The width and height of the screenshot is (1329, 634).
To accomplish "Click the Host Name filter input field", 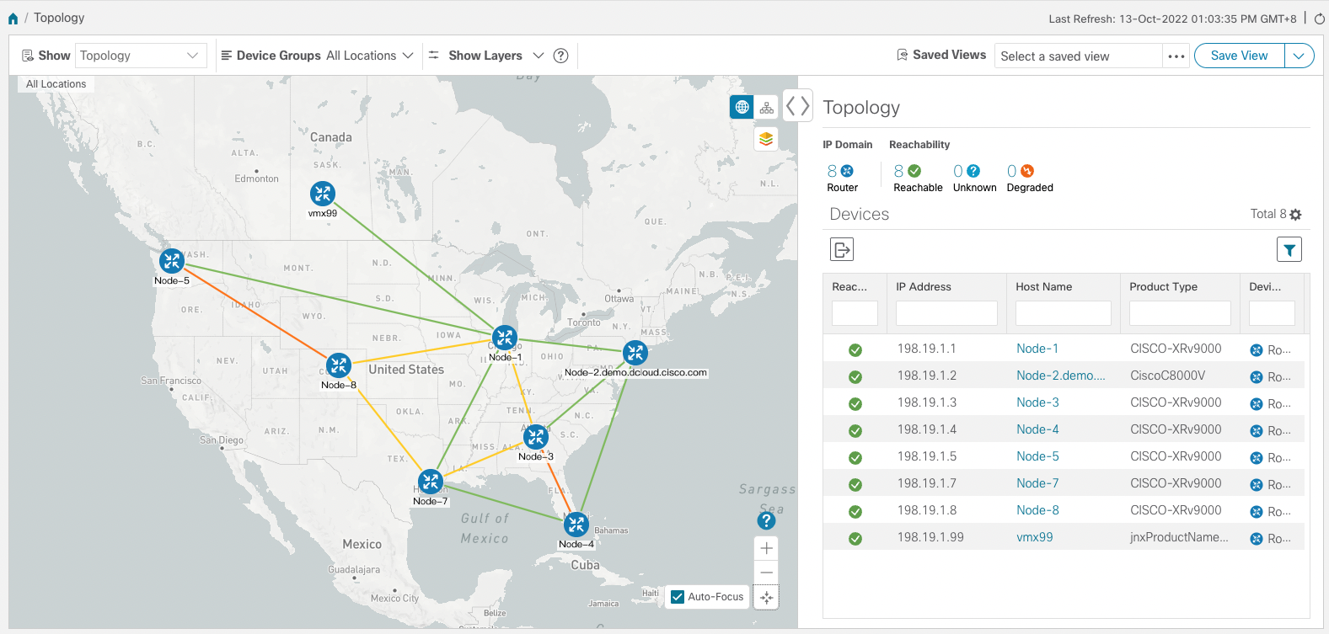I will 1063,313.
